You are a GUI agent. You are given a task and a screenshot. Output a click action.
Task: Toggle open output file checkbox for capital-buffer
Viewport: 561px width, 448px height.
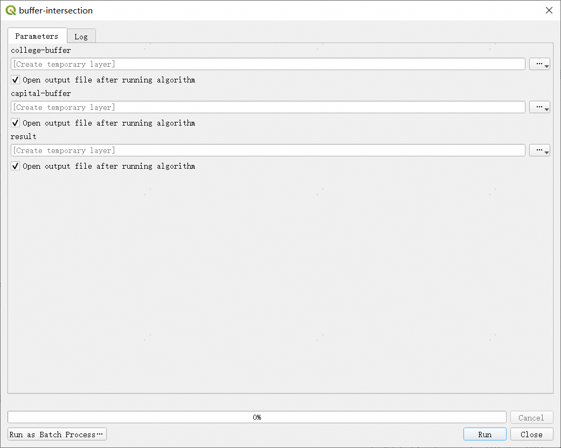click(16, 123)
